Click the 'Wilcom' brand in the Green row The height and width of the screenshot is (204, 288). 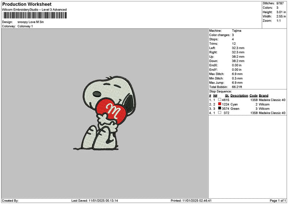pos(264,109)
